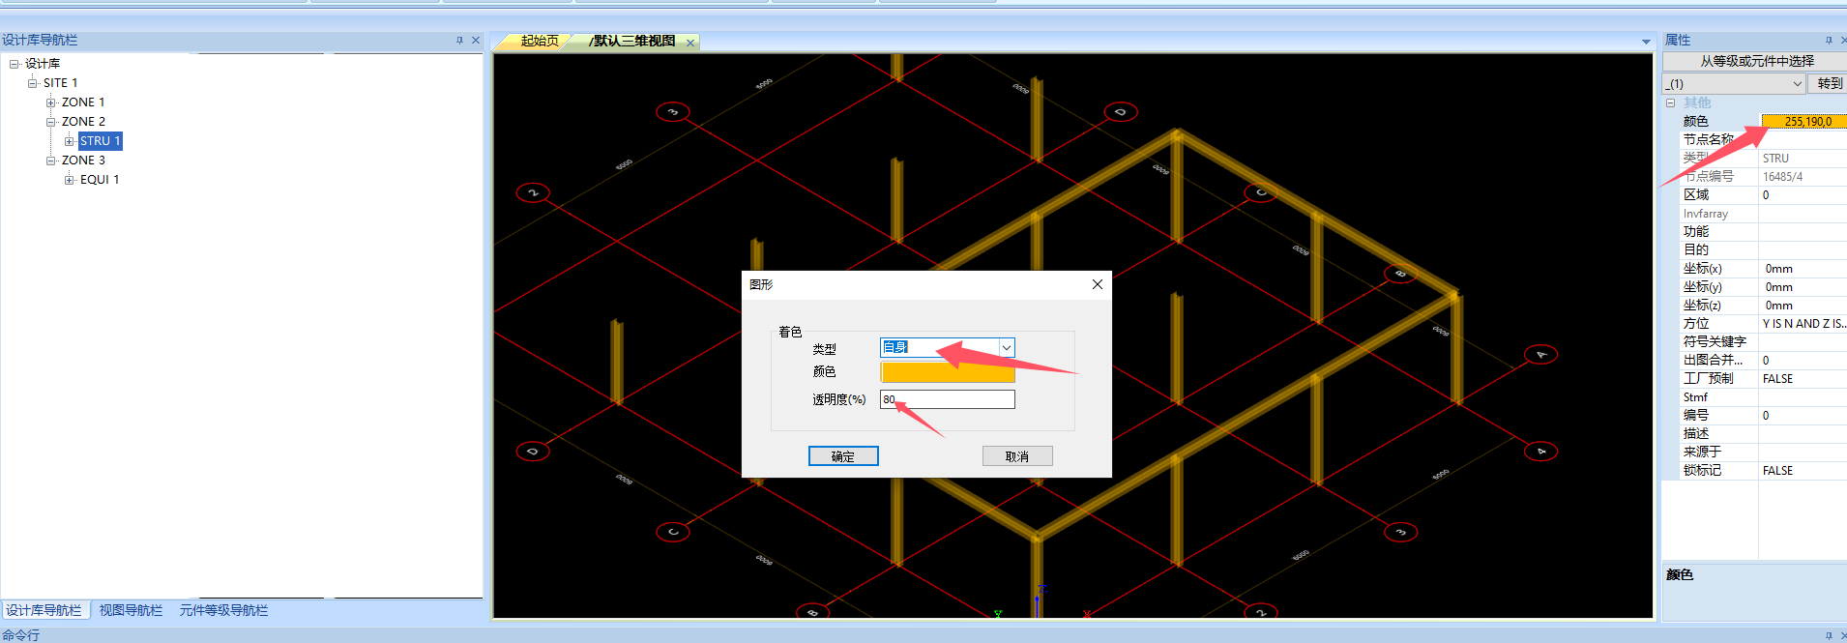Pin the 属性 properties panel
Viewport: 1847px width, 643px height.
pyautogui.click(x=1829, y=41)
